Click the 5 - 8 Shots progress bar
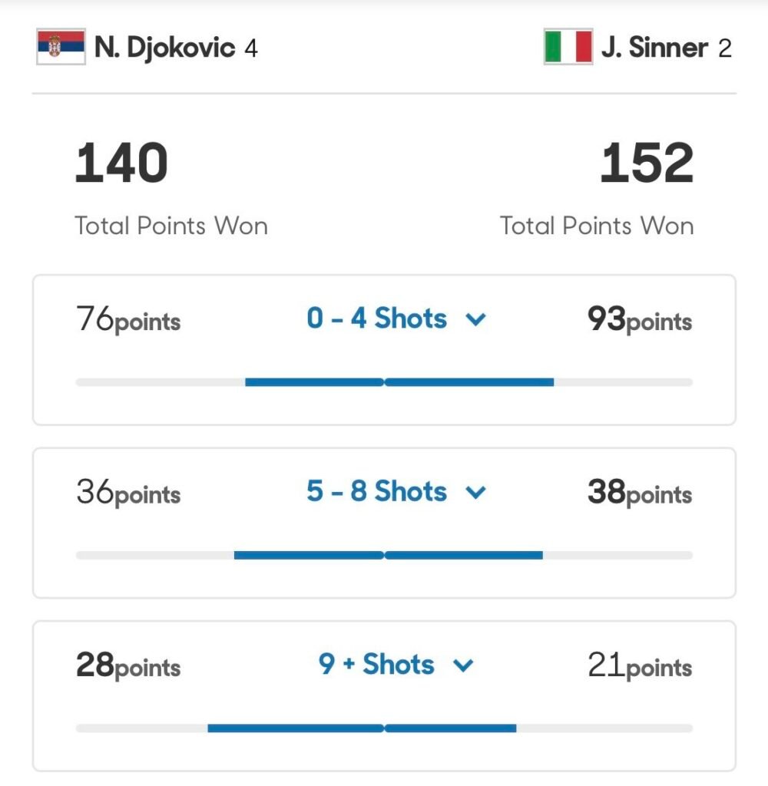Viewport: 768px width, 786px height. pyautogui.click(x=384, y=555)
